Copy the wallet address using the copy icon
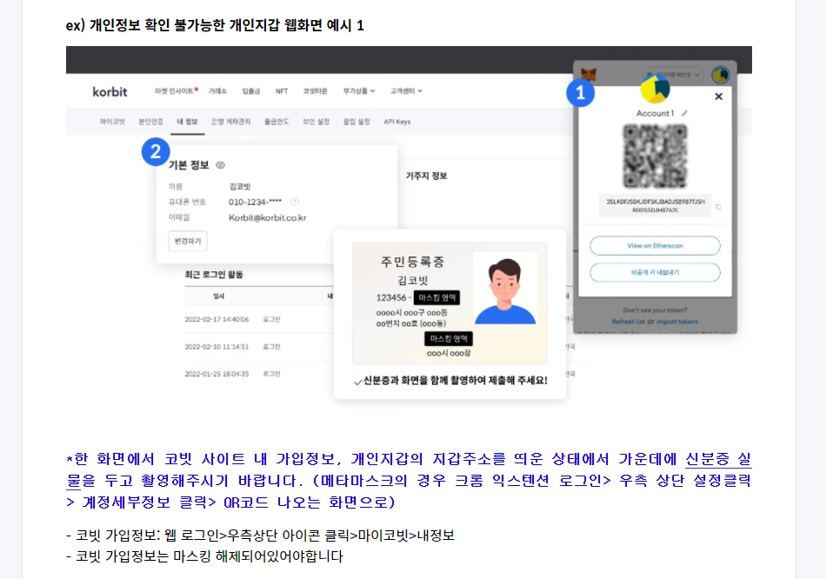 pos(718,207)
